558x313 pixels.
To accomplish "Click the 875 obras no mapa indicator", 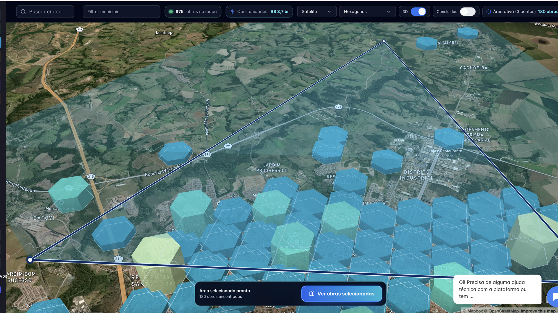I will 193,12.
